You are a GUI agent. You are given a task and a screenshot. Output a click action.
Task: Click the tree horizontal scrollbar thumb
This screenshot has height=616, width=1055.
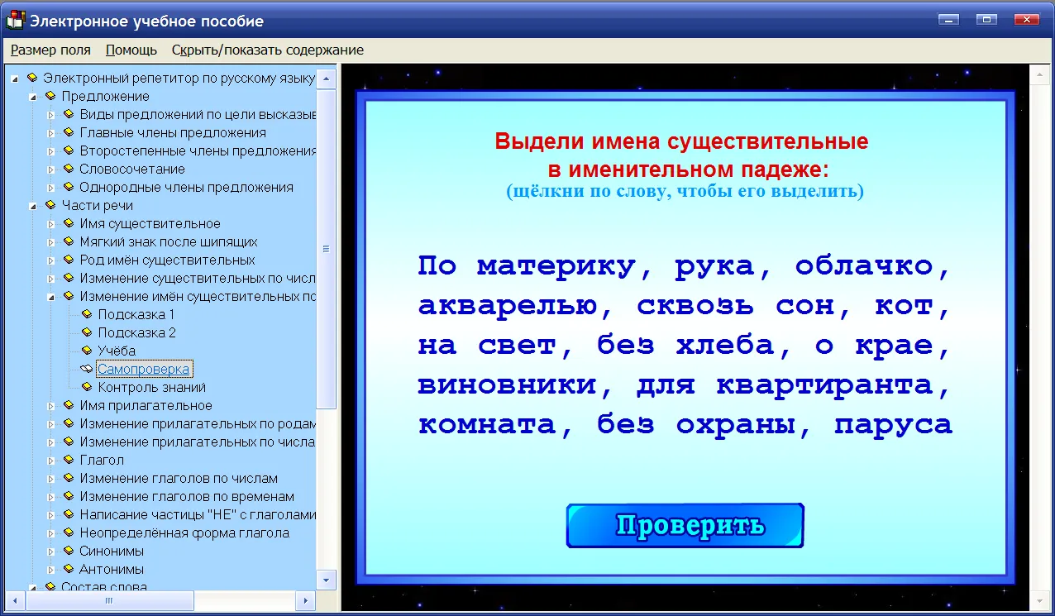108,601
